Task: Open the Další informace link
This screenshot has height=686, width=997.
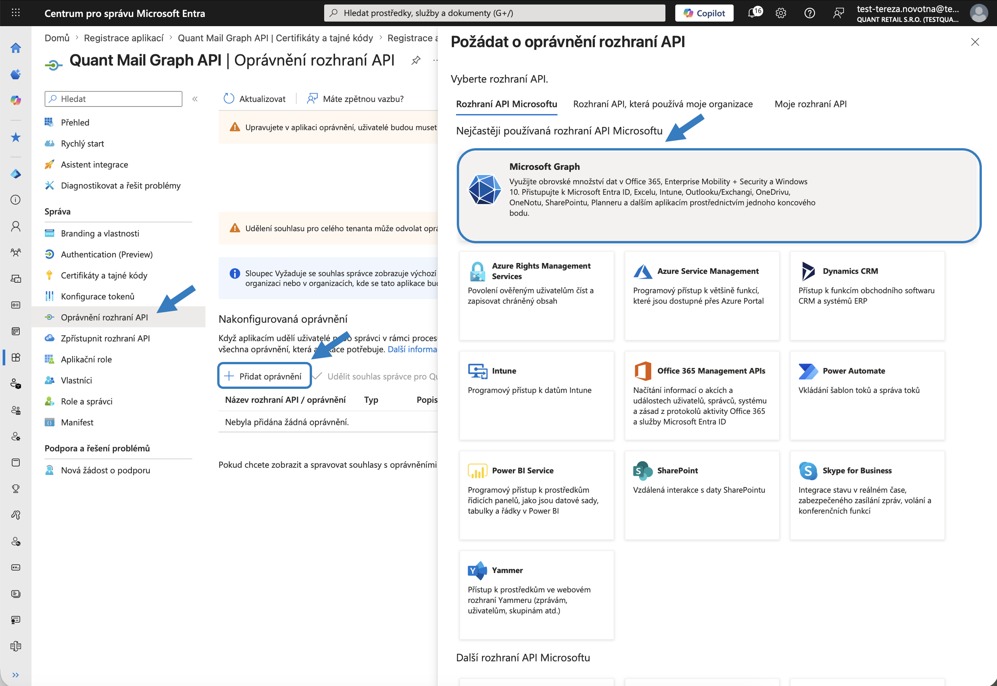Action: click(x=412, y=349)
